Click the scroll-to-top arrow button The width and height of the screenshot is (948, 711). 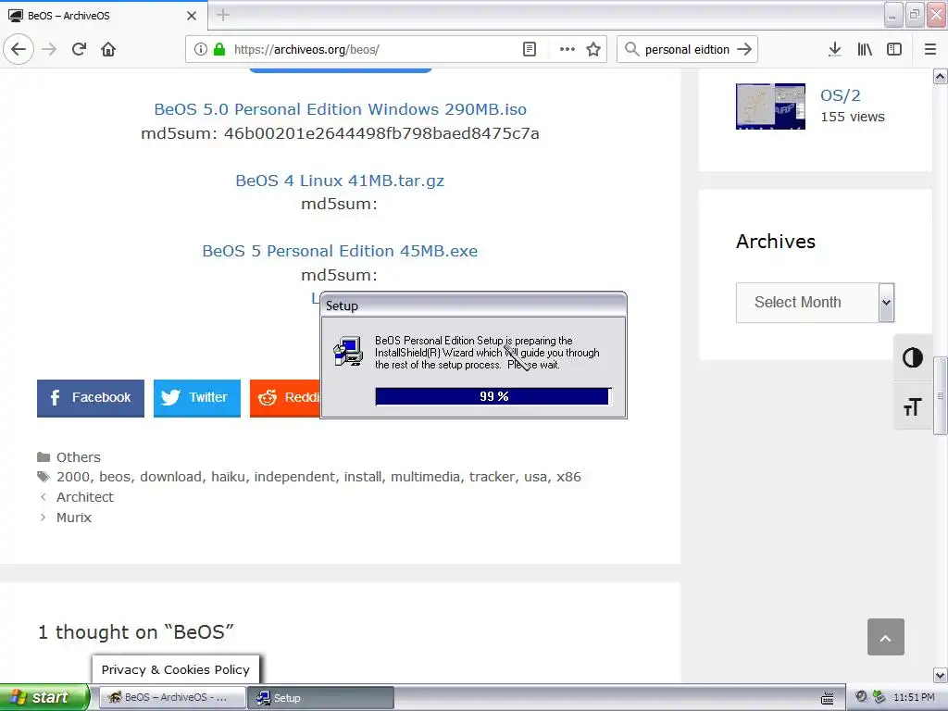[x=886, y=637]
